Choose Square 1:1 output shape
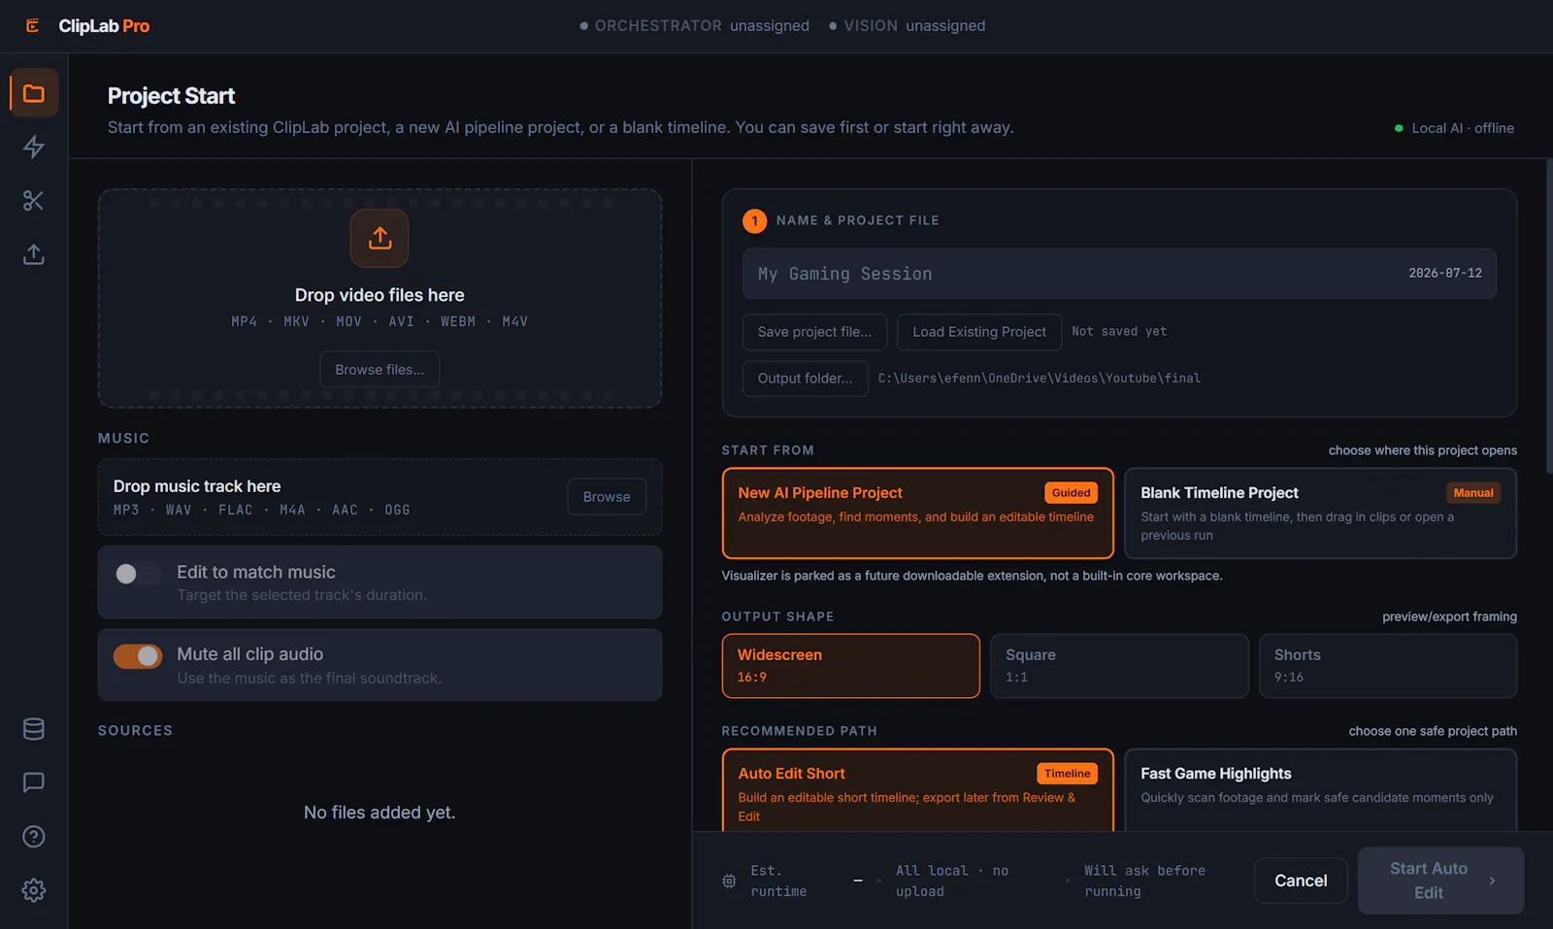 pos(1119,666)
